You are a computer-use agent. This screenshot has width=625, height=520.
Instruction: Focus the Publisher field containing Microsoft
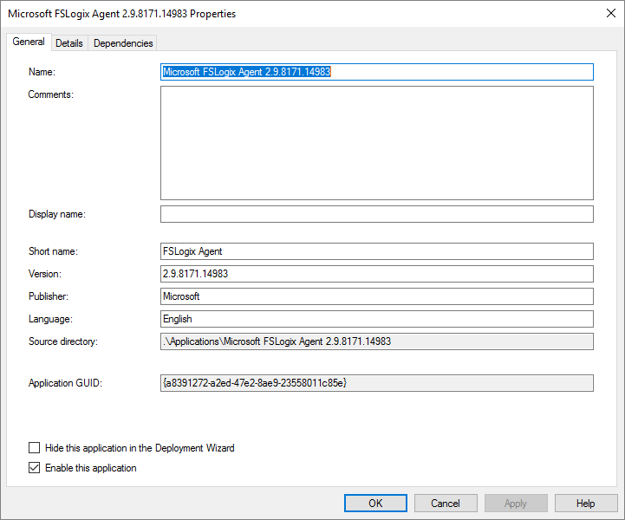coord(376,296)
